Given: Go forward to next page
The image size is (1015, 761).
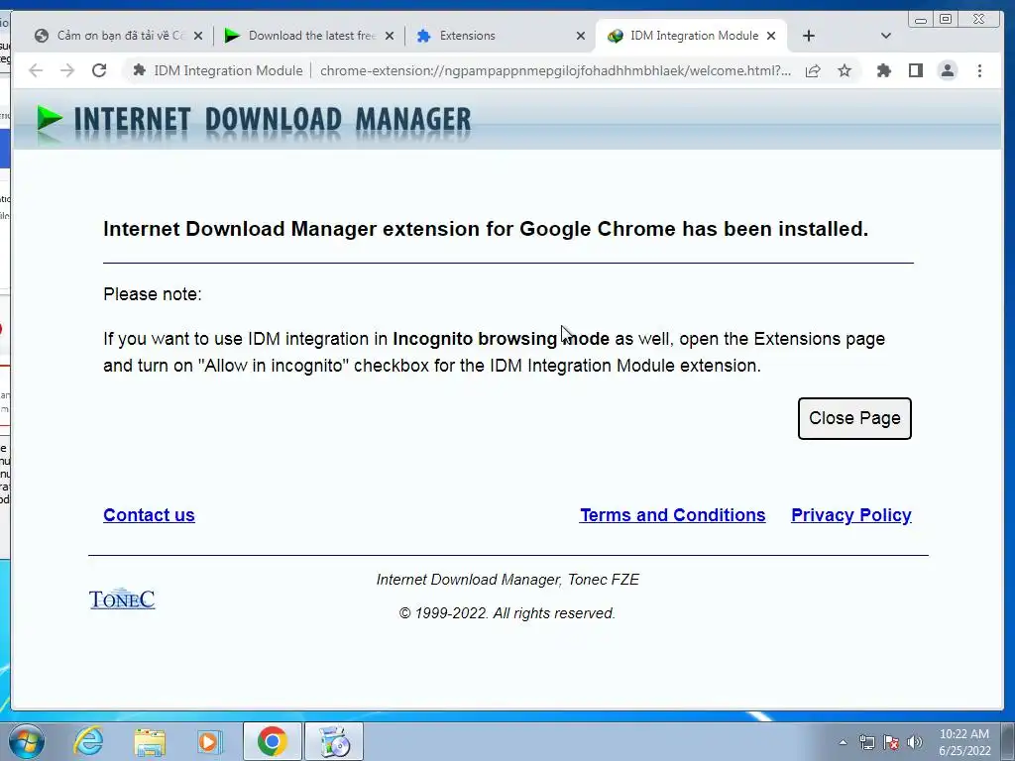Looking at the screenshot, I should coord(67,70).
